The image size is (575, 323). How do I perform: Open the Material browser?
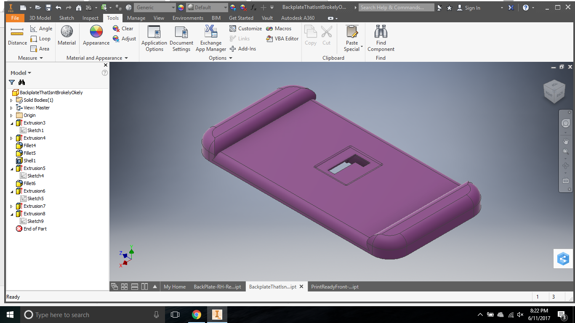[67, 36]
